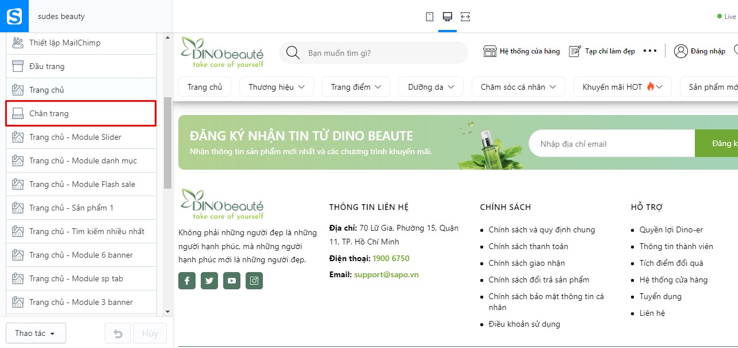Select Đầu trang in sidebar
This screenshot has width=738, height=348.
click(81, 66)
